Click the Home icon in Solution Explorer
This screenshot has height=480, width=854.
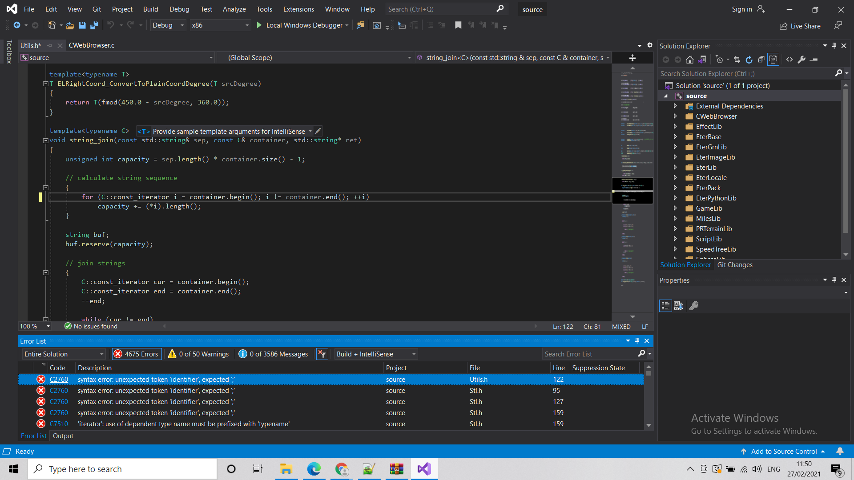click(690, 60)
